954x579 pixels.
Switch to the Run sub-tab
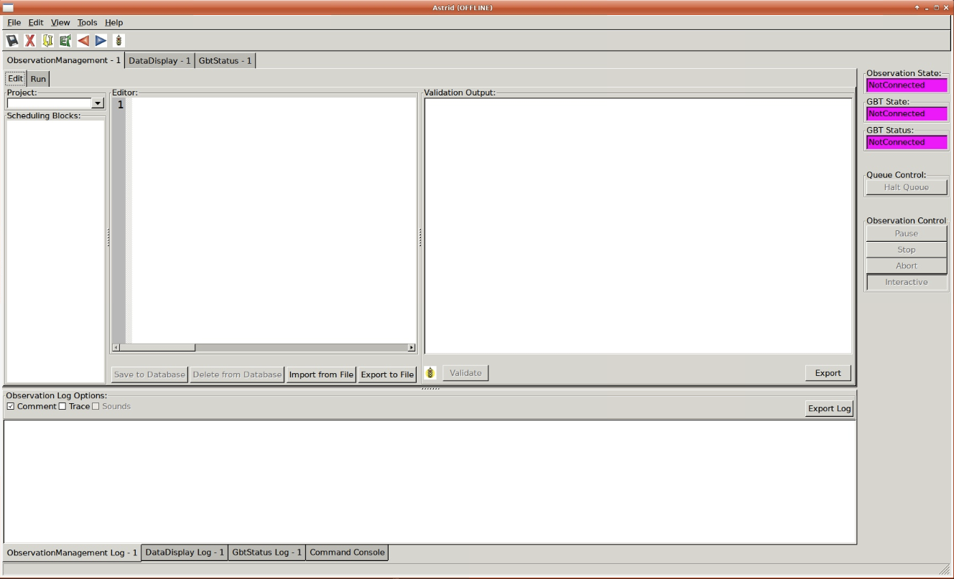point(38,79)
